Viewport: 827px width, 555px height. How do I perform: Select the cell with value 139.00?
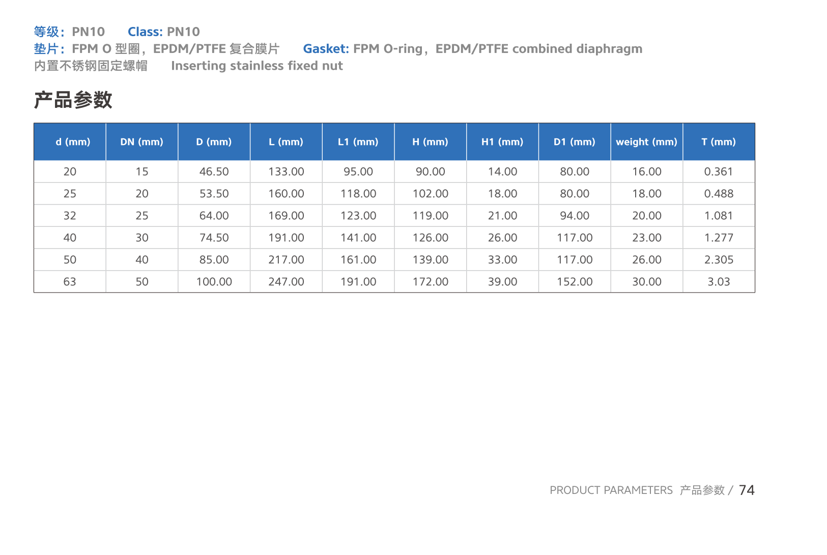(431, 260)
